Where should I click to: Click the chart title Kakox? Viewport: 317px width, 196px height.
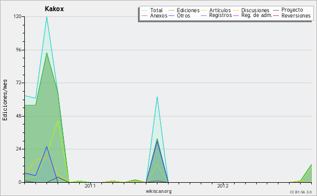click(x=54, y=8)
